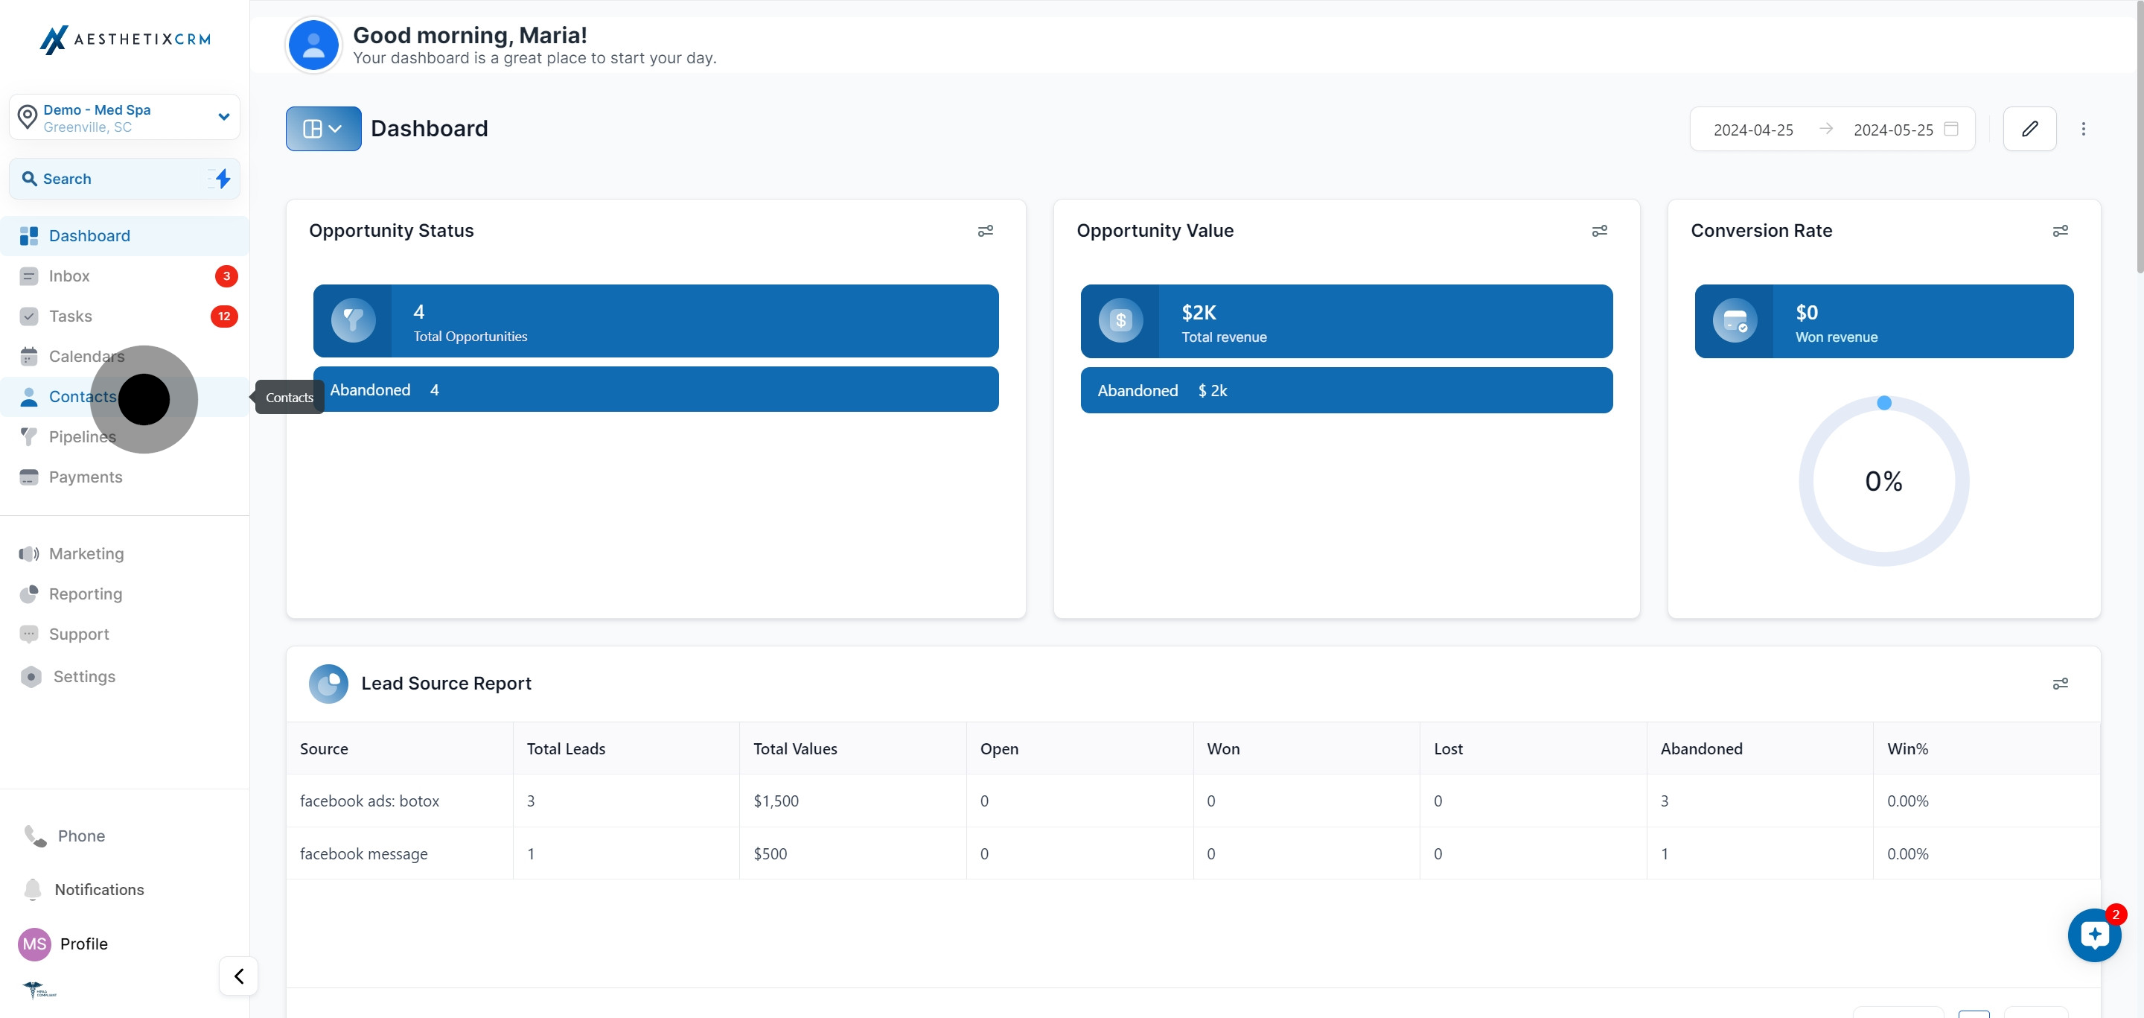This screenshot has width=2144, height=1018.
Task: Open Conversion Rate filter settings icon
Action: 2060,231
